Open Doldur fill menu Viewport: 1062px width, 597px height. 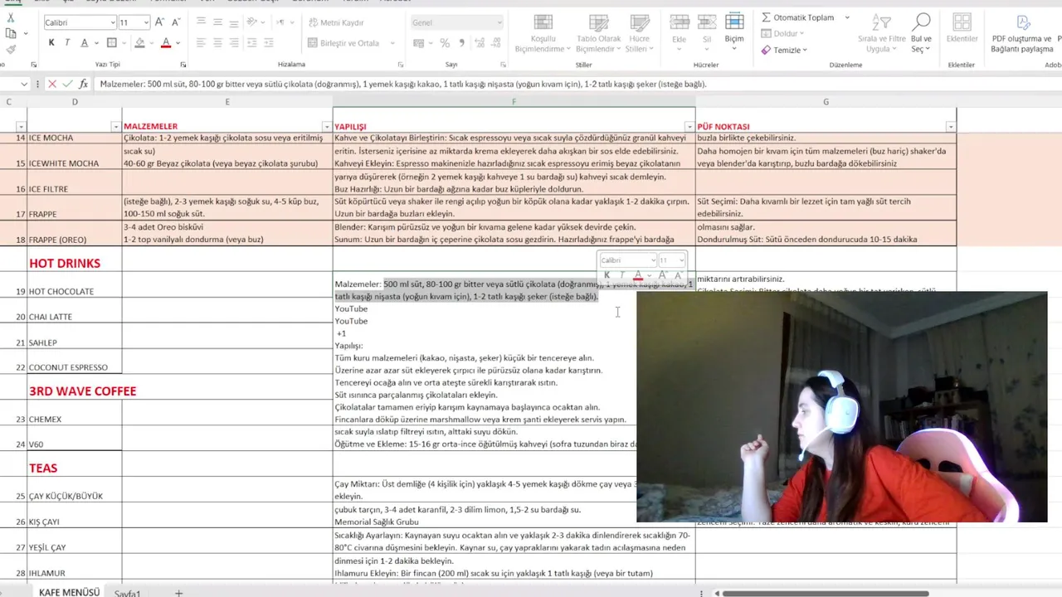[x=782, y=34]
